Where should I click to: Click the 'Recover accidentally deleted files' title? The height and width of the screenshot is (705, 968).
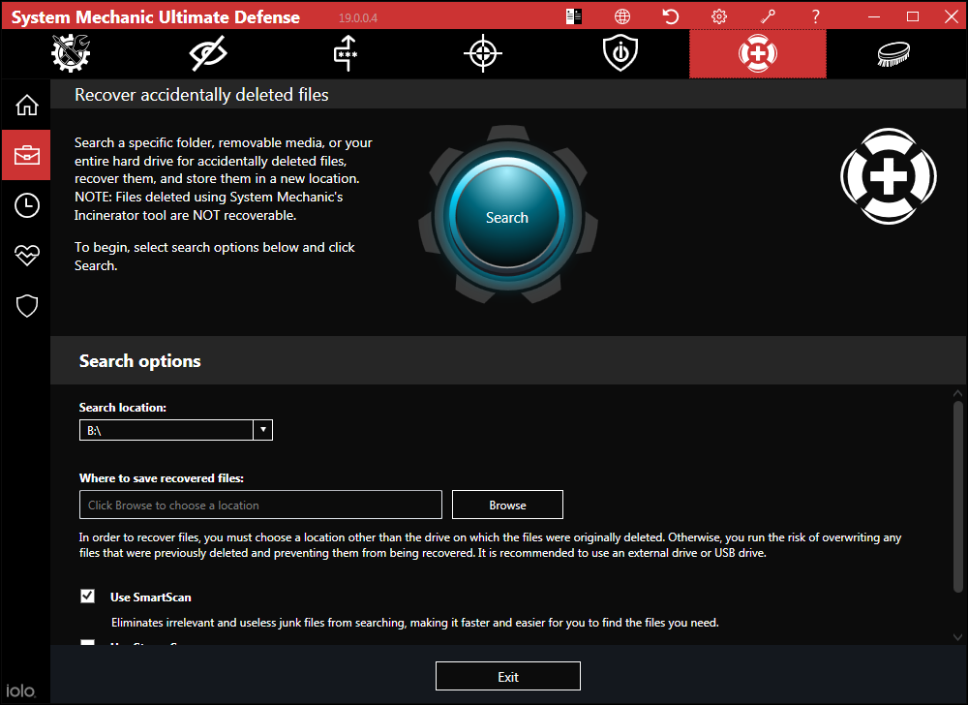point(201,95)
